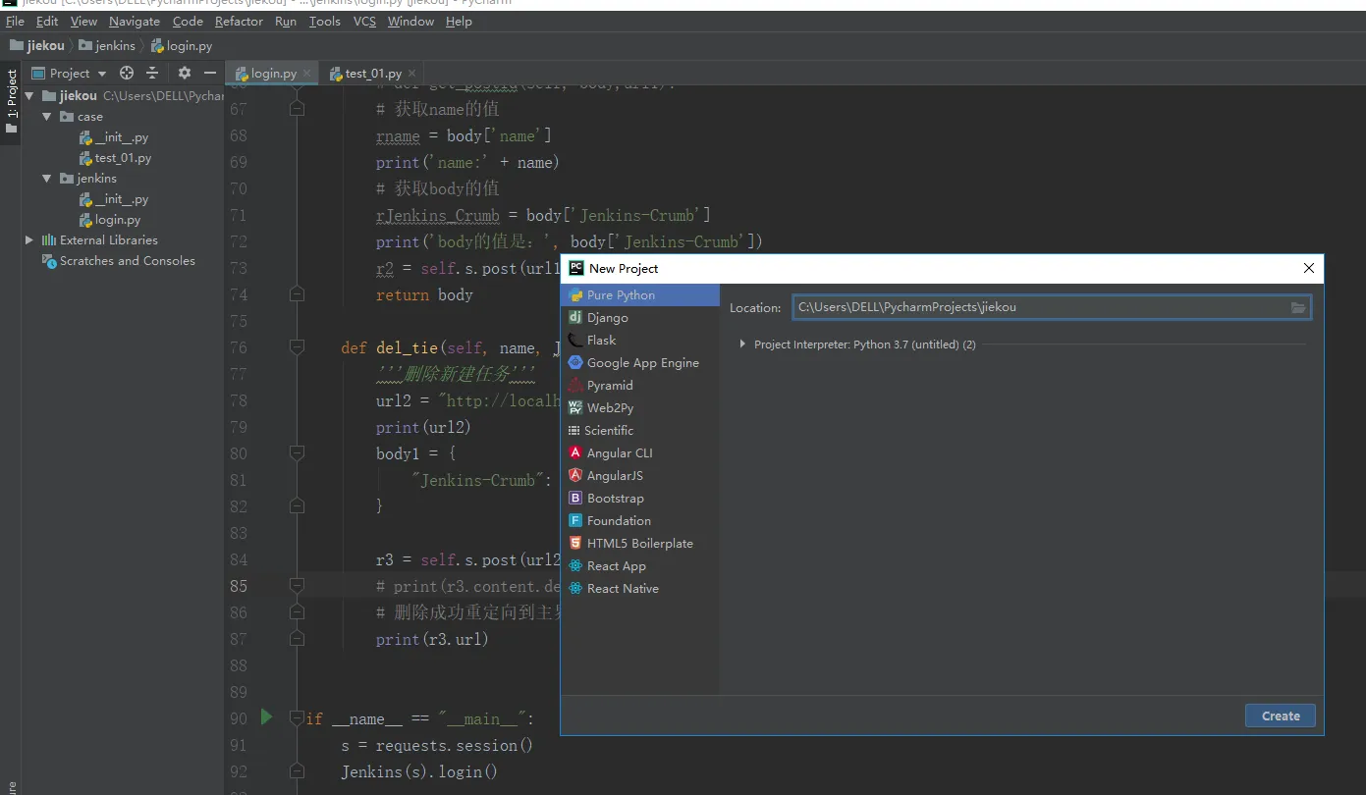Image resolution: width=1366 pixels, height=795 pixels.
Task: Choose Pyramid project type
Action: [x=639, y=386]
